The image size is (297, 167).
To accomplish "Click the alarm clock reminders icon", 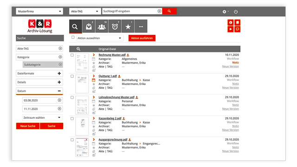I will point(115,26).
